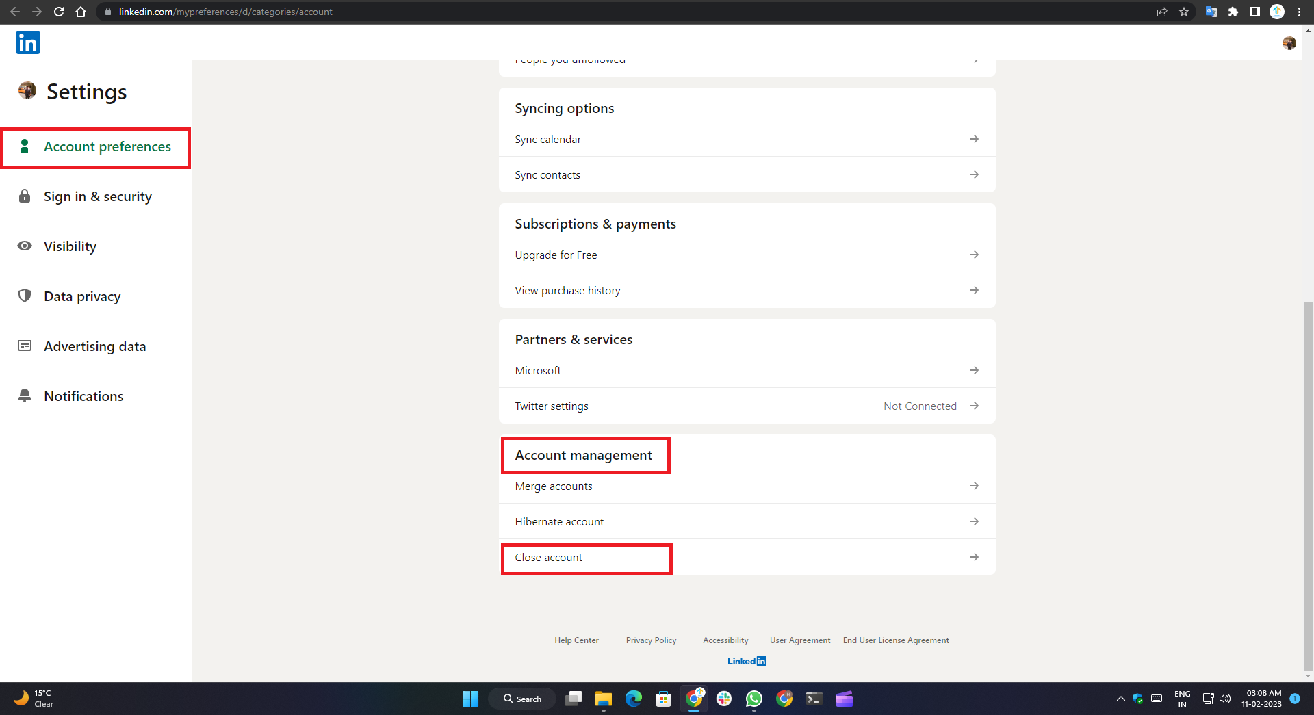Click the browser reload icon
The image size is (1314, 715).
(59, 12)
